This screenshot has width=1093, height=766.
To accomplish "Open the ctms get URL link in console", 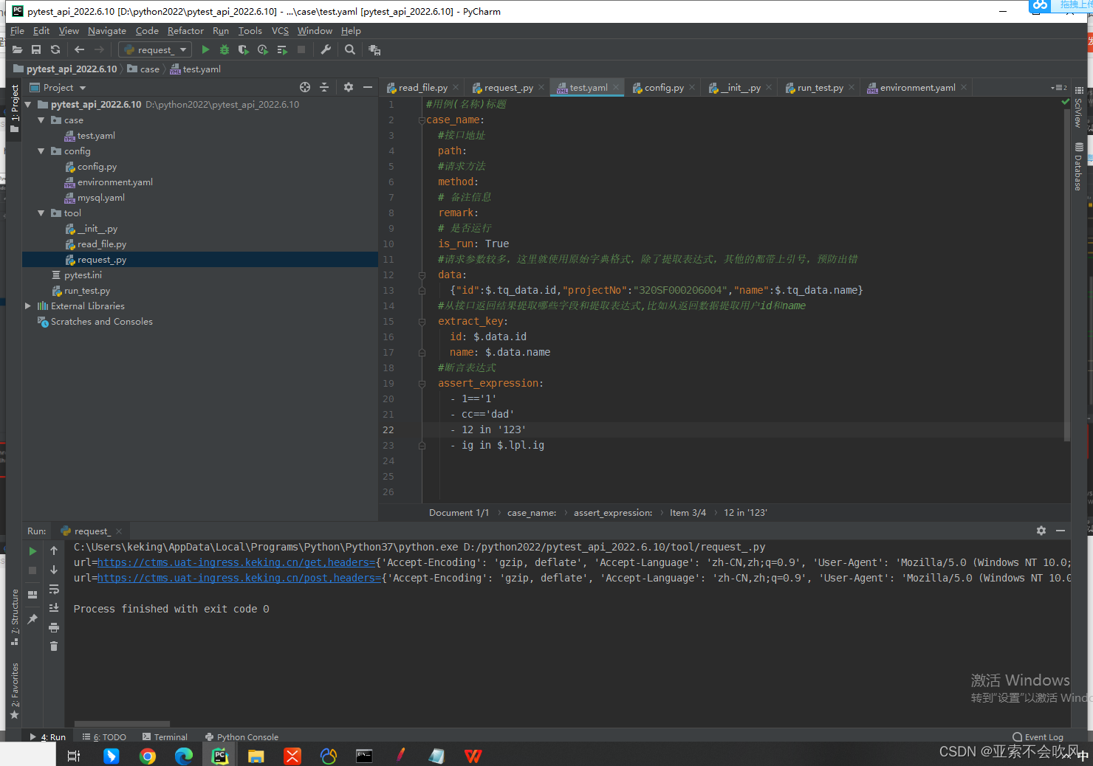I will [236, 562].
